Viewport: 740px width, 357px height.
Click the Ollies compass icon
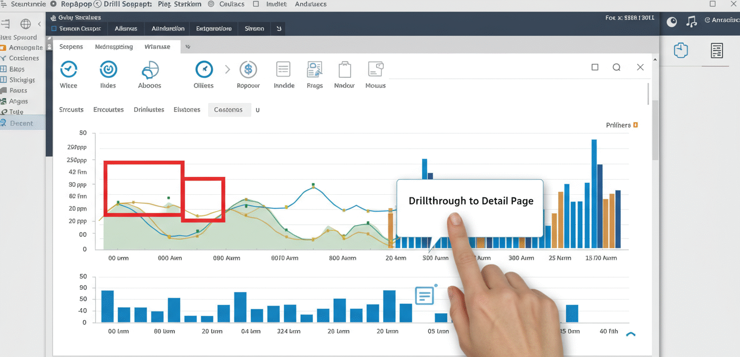(204, 69)
